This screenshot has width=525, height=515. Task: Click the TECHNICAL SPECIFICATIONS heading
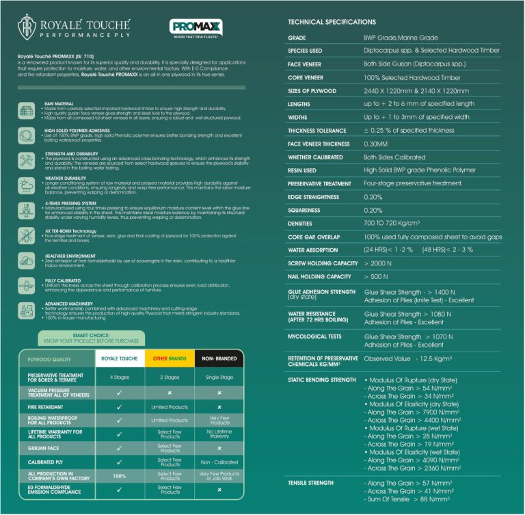click(332, 22)
